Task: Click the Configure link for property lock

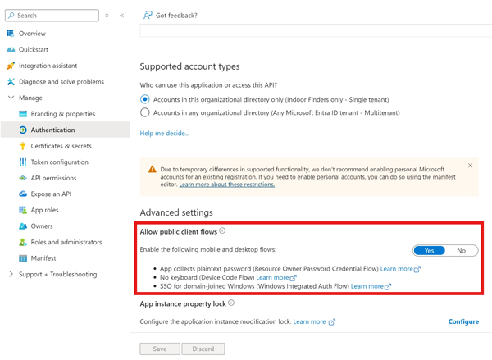Action: click(x=463, y=321)
